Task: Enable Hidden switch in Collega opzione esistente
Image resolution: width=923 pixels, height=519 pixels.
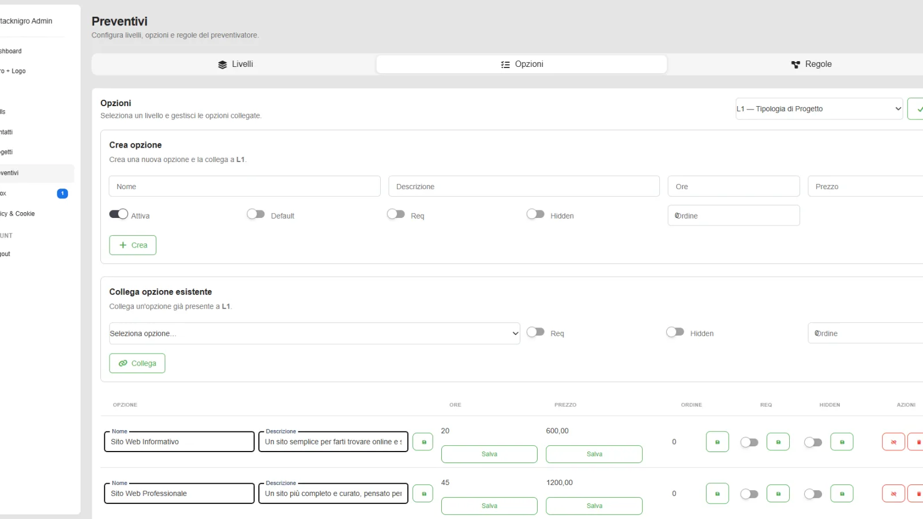Action: (675, 332)
